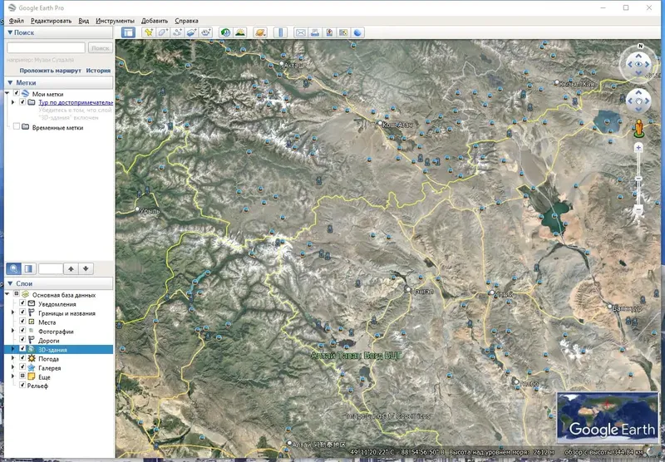Move selected item up with arrow
The image size is (665, 462).
click(71, 268)
